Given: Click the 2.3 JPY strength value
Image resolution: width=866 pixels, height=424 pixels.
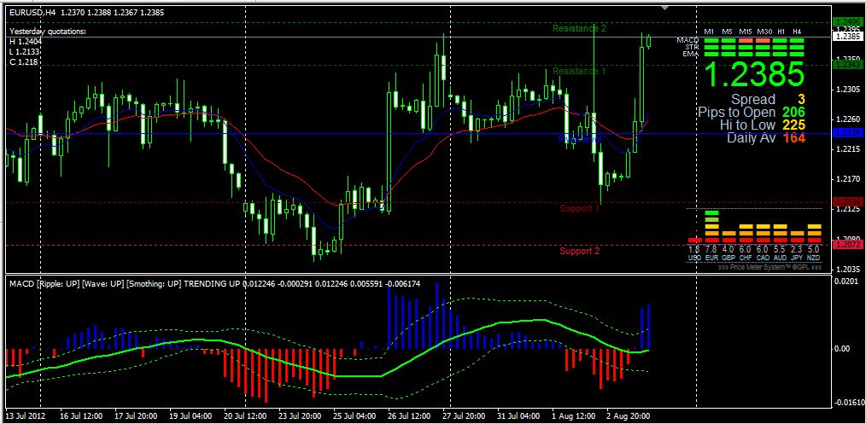Looking at the screenshot, I should click(797, 249).
